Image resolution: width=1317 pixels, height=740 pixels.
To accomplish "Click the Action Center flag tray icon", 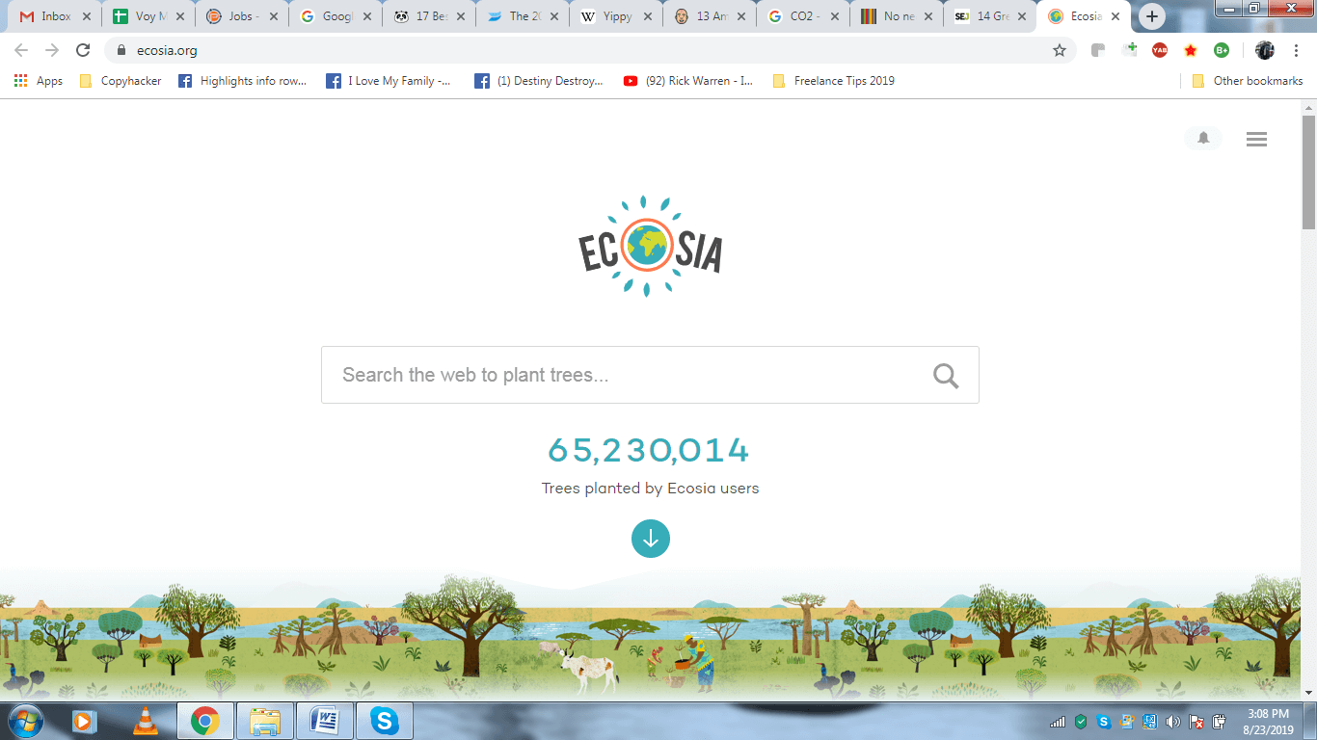I will click(1196, 721).
